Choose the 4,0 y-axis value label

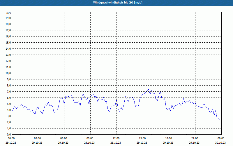coord(9,110)
